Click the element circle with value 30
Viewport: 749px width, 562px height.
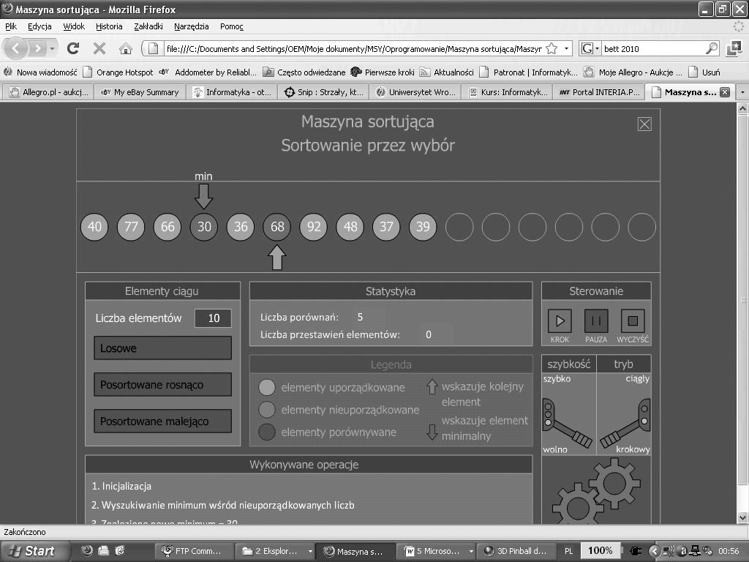[x=204, y=227]
